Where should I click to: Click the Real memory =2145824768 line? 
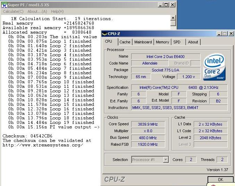48,23
